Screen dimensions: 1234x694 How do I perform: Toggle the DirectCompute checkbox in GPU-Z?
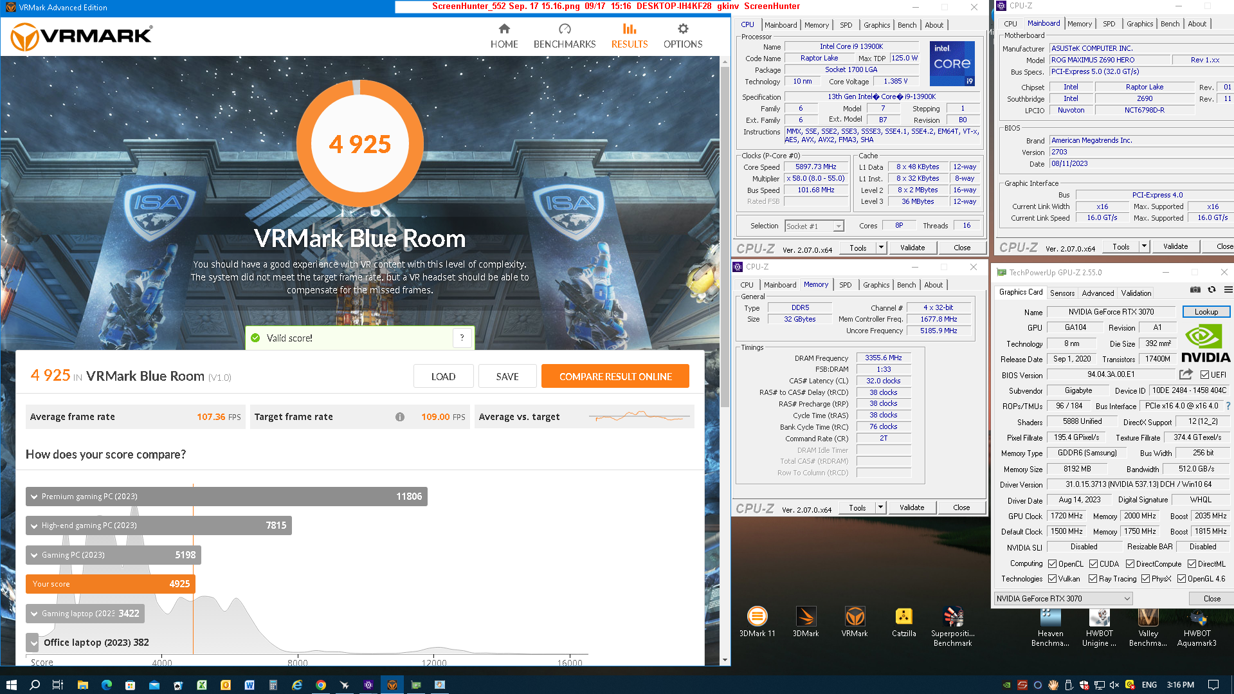coord(1130,564)
